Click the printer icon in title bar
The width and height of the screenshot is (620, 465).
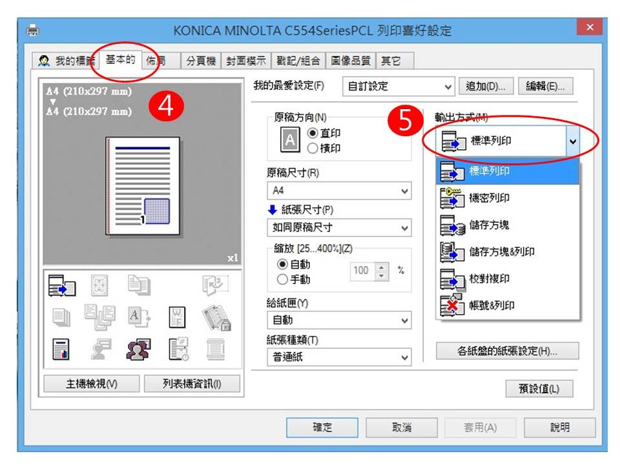[x=32, y=31]
